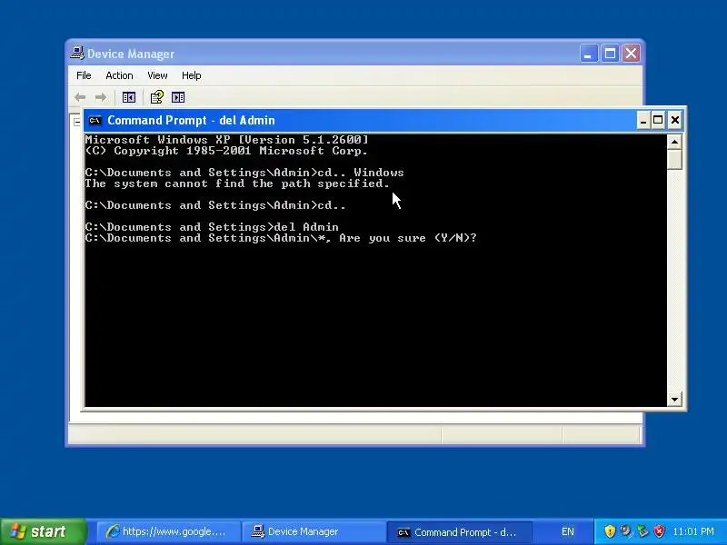Viewport: 727px width, 545px height.
Task: Click the 'Are you sure (Y/N)?' prompt line
Action: tap(281, 238)
